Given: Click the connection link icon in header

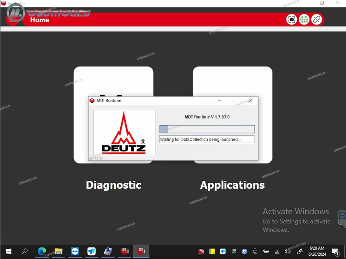Looking at the screenshot, I should [x=317, y=19].
